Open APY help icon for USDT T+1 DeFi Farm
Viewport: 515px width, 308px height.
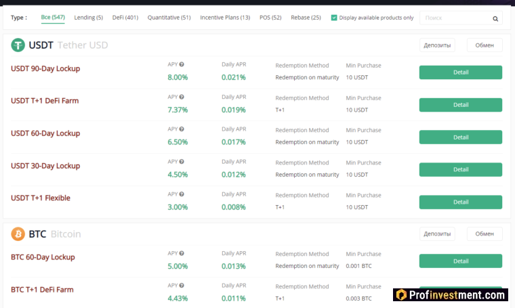tap(182, 97)
